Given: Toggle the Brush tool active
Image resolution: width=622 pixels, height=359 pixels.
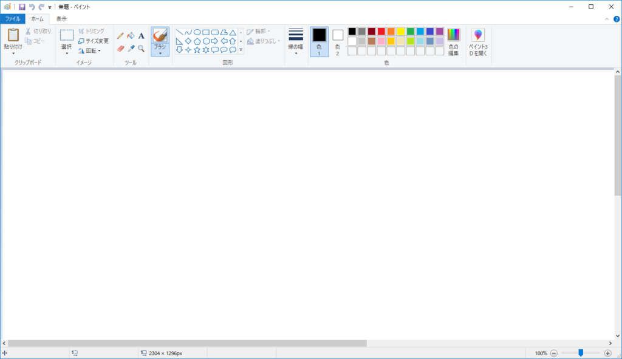Looking at the screenshot, I should coord(159,35).
